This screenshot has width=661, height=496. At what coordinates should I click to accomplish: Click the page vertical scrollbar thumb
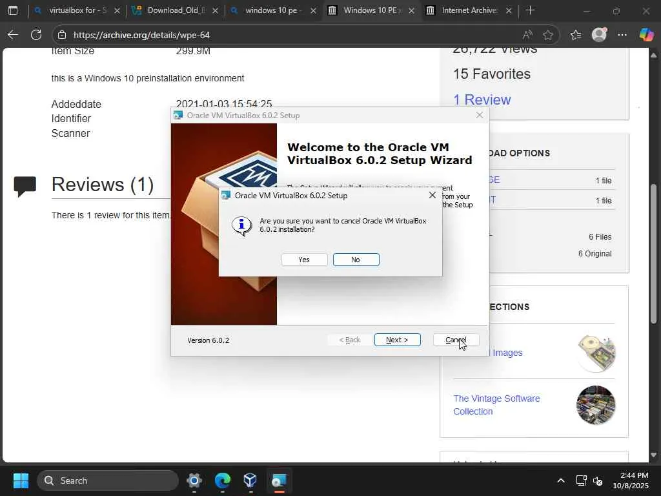point(653,254)
